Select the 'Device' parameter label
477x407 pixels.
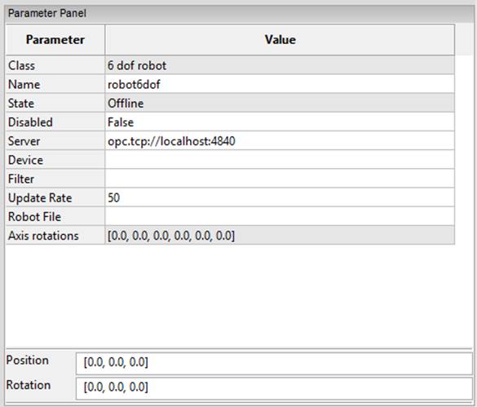point(55,160)
